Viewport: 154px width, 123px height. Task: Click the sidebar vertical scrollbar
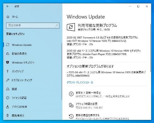(x=62, y=71)
